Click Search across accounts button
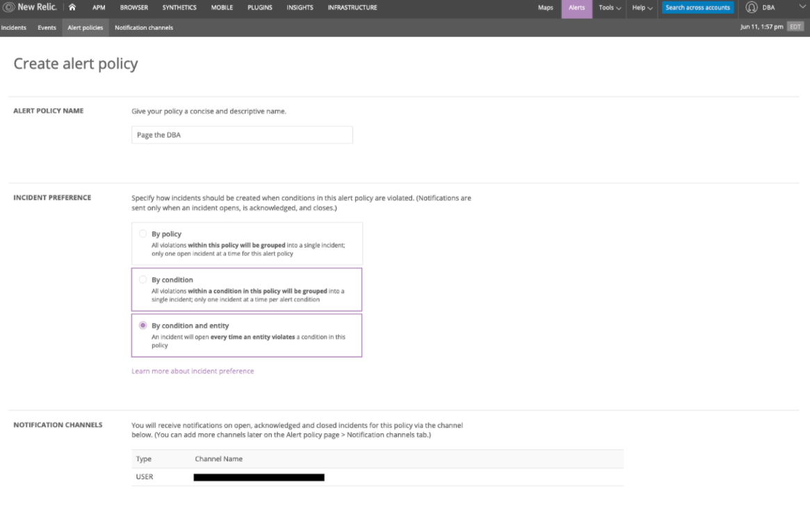The height and width of the screenshot is (521, 810). [697, 8]
